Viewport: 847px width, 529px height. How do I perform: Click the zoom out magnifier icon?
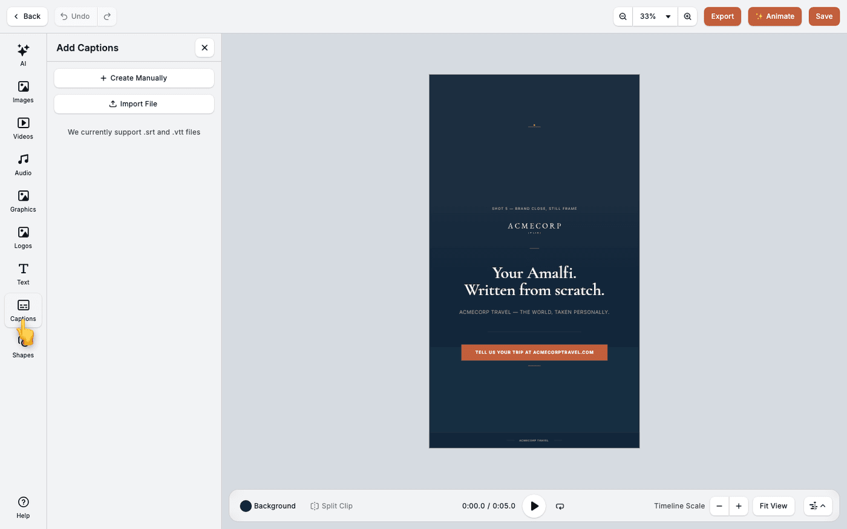(x=623, y=16)
